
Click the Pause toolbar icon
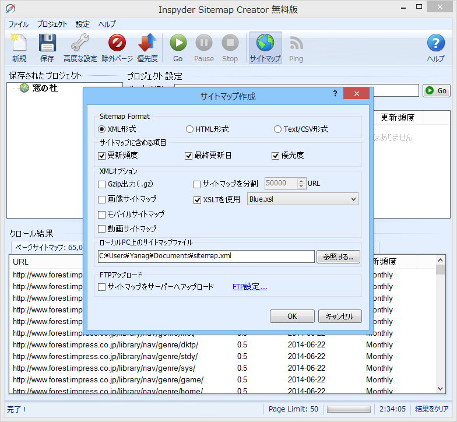point(204,48)
